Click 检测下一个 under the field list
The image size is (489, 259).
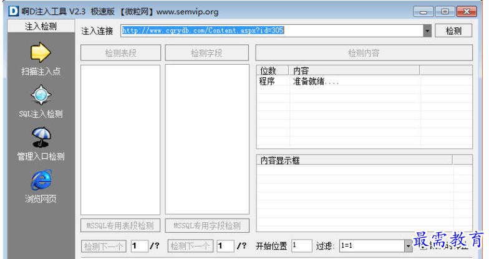point(190,247)
